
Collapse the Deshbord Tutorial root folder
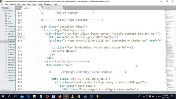2,11
